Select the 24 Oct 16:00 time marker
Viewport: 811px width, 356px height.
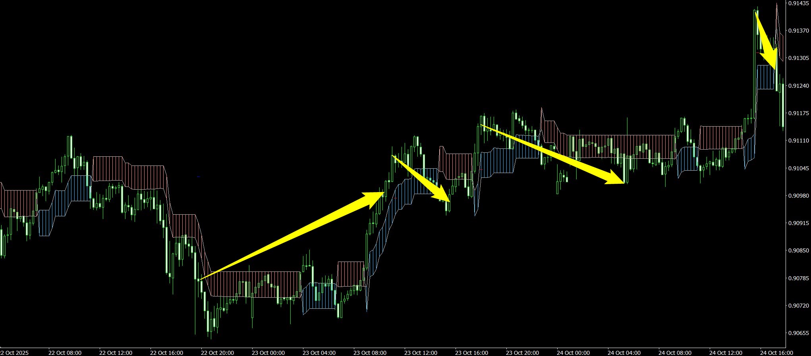(x=776, y=352)
